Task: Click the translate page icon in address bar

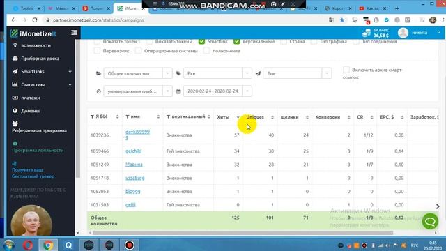Action: click(x=332, y=20)
